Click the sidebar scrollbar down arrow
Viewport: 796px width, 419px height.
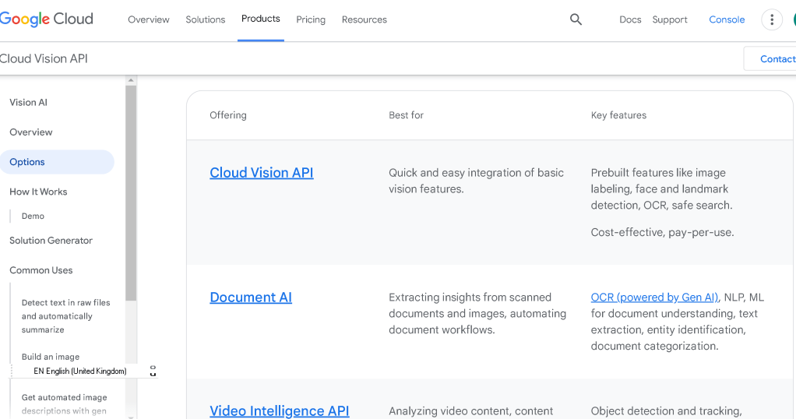click(131, 417)
